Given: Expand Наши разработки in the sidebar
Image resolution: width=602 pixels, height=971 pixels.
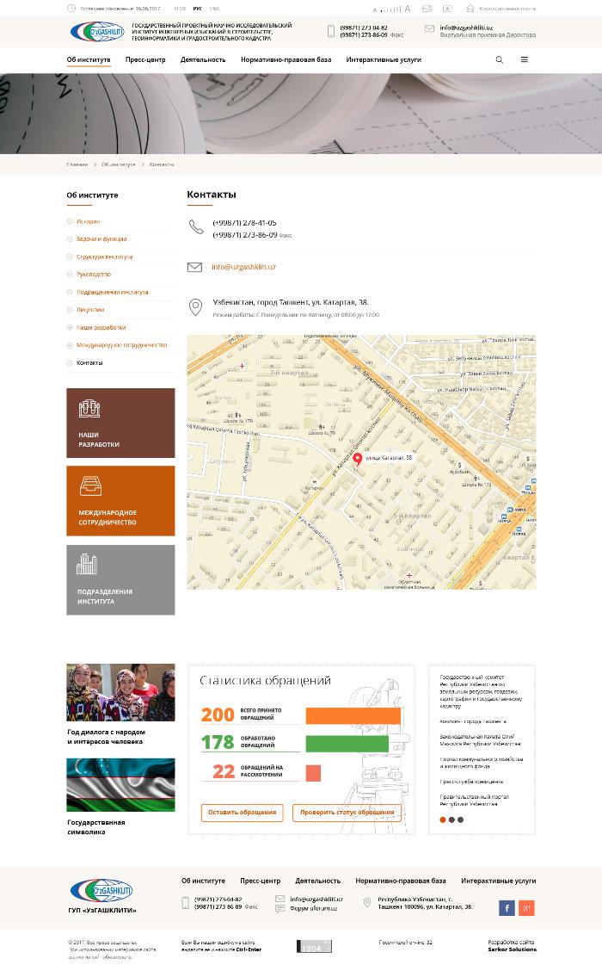Looking at the screenshot, I should pos(70,328).
